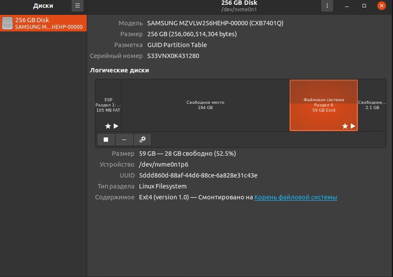Select the Partition 6 Ext4 block
Screen dimensions: 393x277
(x=324, y=105)
